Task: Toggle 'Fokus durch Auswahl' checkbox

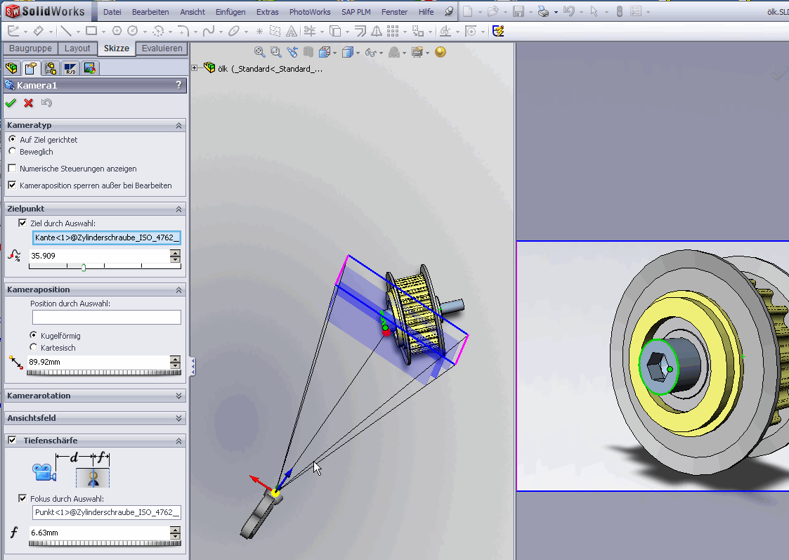Action: 22,498
